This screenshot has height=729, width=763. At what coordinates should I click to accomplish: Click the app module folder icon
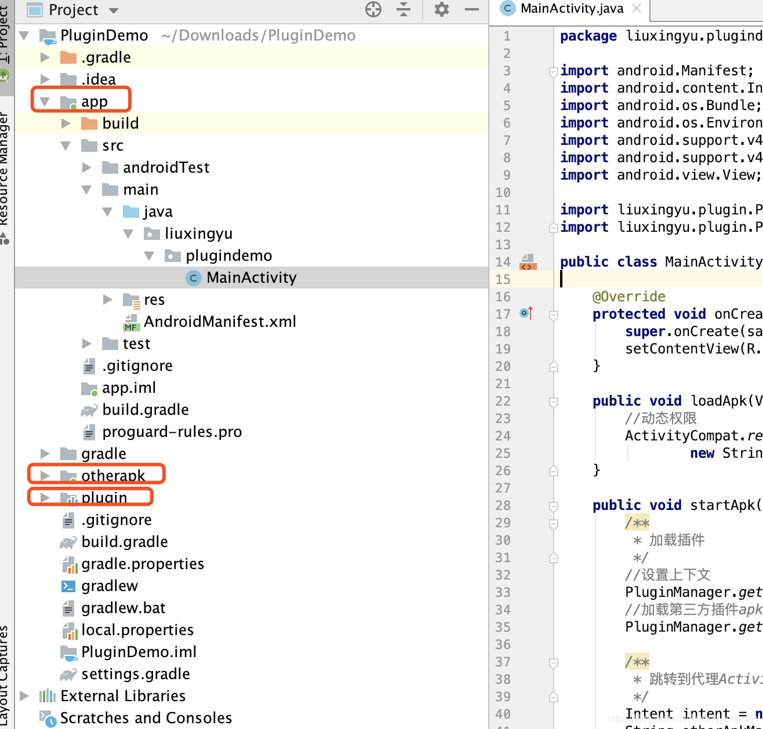point(69,103)
